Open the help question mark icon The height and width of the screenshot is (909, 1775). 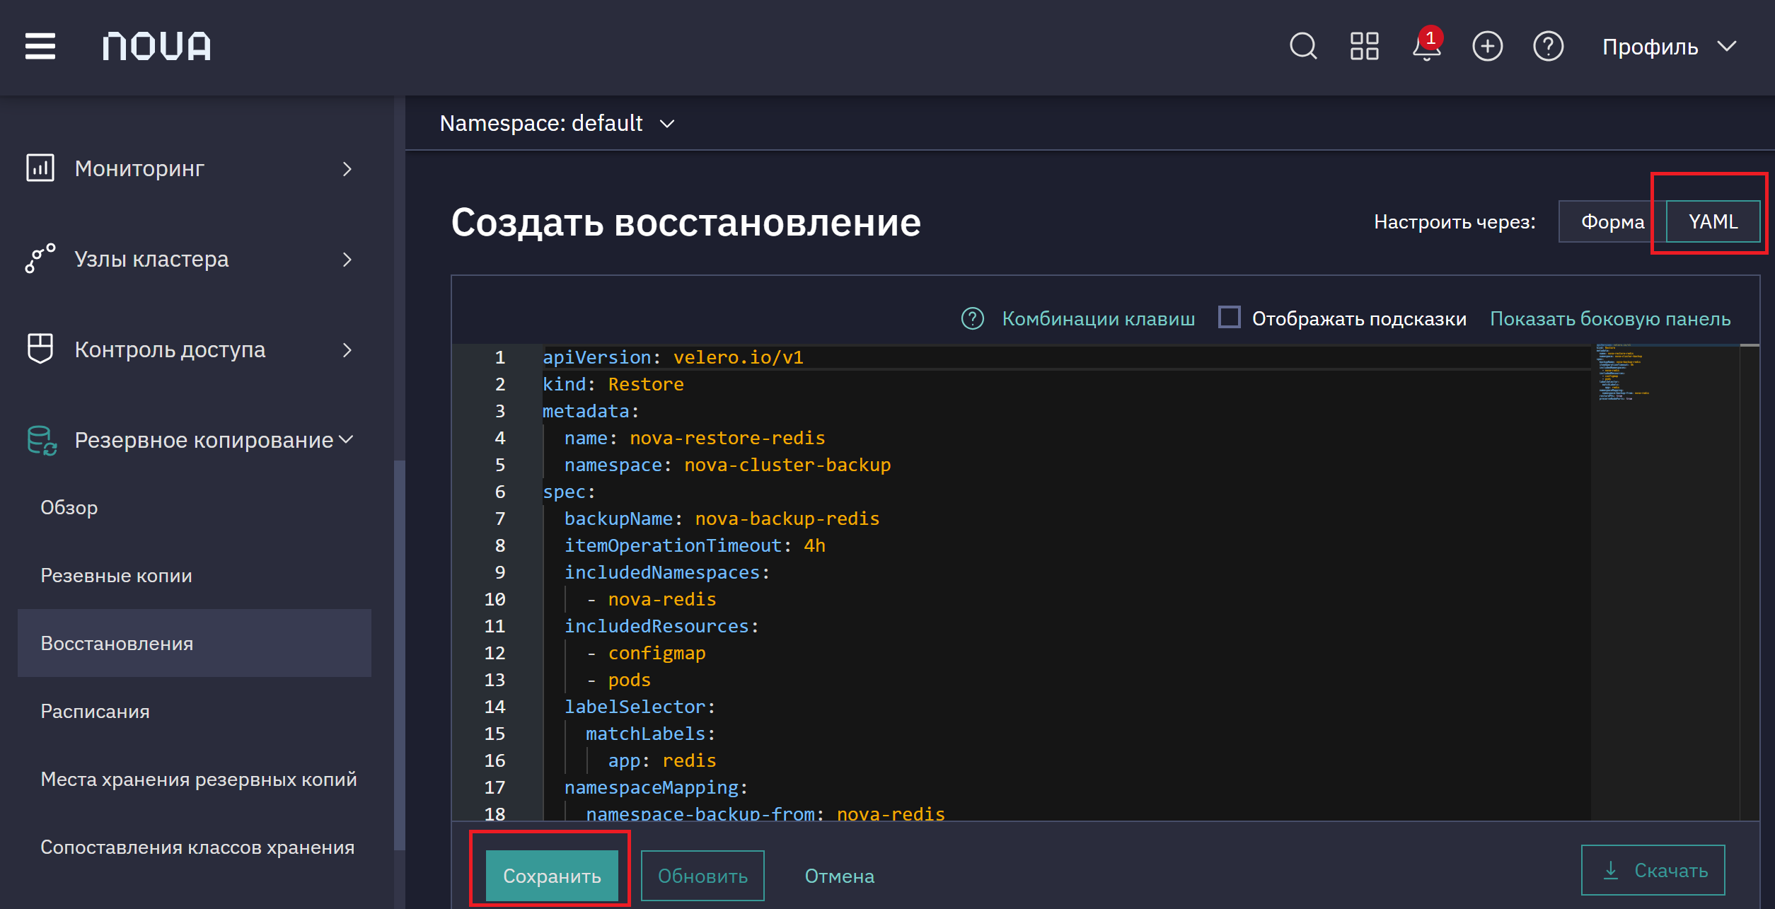click(x=1548, y=47)
